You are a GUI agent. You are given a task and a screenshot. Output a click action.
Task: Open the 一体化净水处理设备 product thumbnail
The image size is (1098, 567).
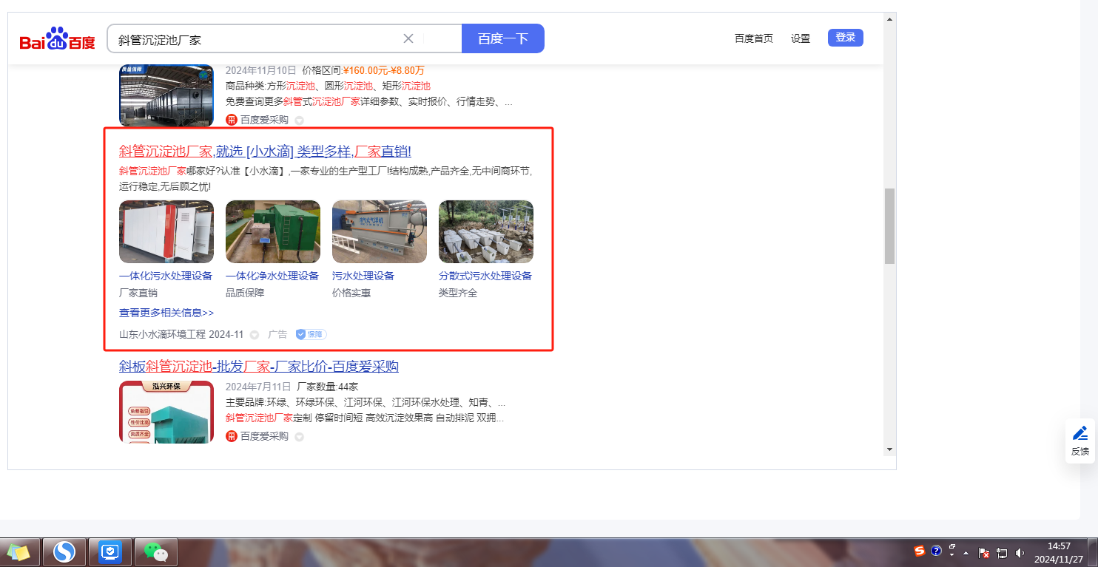(x=273, y=232)
